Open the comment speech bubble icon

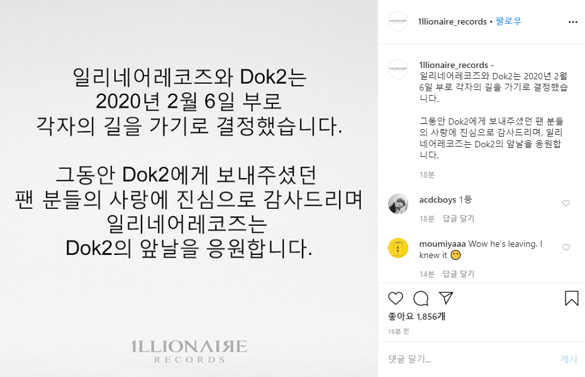[421, 298]
